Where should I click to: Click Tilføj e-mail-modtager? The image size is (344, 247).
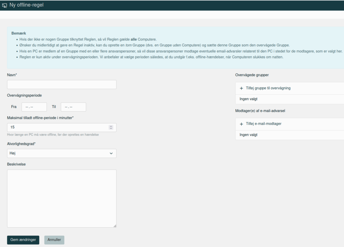pyautogui.click(x=263, y=124)
